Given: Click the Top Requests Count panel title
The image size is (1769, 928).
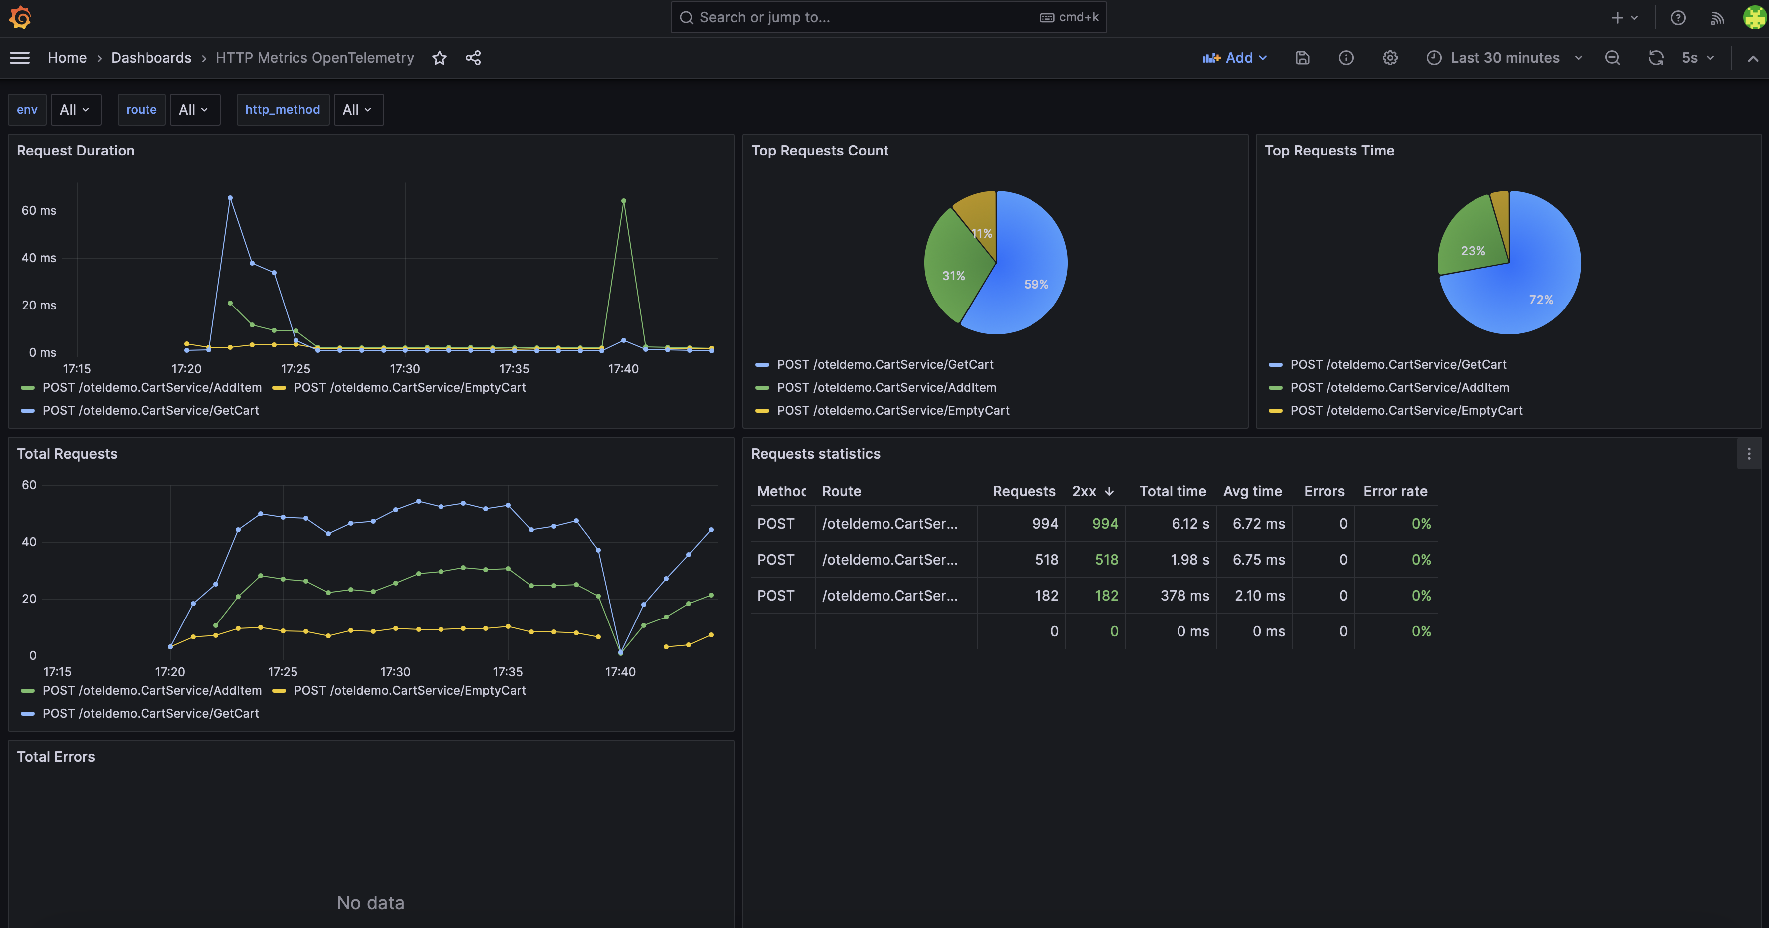Looking at the screenshot, I should click(x=819, y=151).
